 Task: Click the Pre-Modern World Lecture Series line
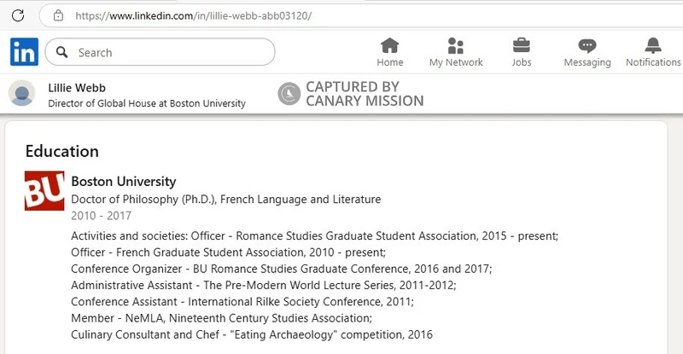264,286
